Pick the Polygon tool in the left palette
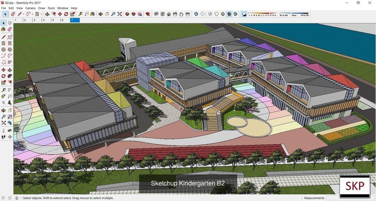376x201 pixels. 10,50
